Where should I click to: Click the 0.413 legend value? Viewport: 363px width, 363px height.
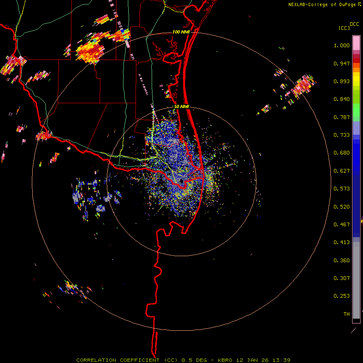342,242
